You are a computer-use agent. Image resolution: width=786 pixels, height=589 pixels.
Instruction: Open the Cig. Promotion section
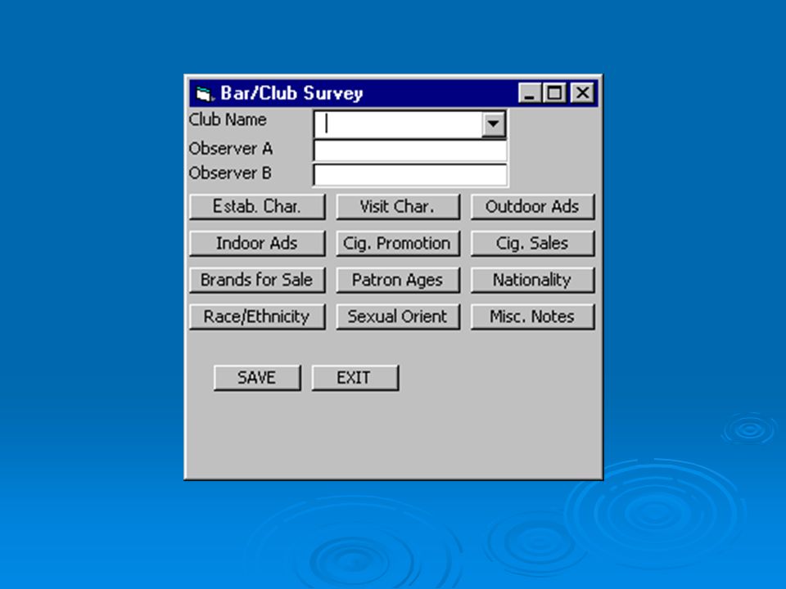pos(398,244)
